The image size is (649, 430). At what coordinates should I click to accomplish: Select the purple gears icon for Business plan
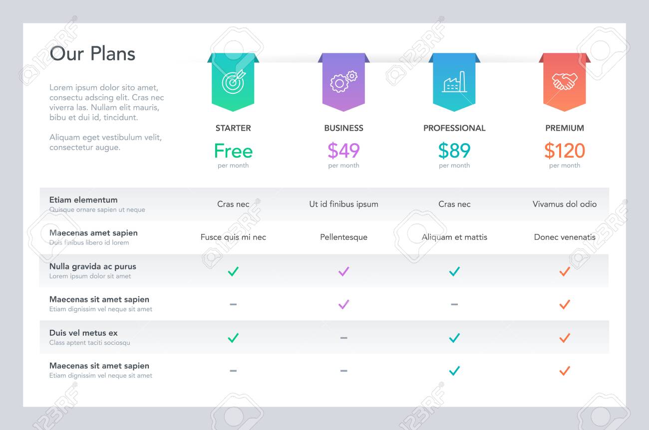pos(343,82)
